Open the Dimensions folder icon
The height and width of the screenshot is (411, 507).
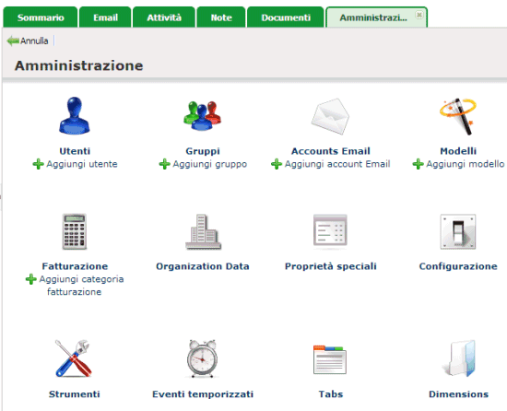[x=459, y=358]
